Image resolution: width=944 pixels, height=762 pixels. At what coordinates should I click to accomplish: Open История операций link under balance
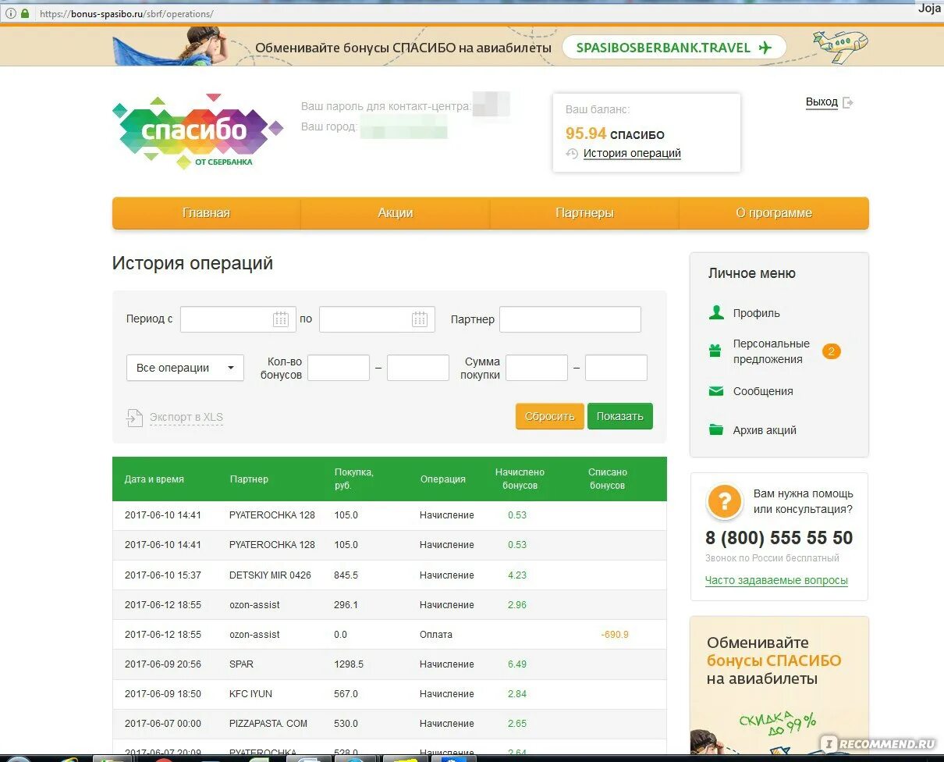(632, 154)
